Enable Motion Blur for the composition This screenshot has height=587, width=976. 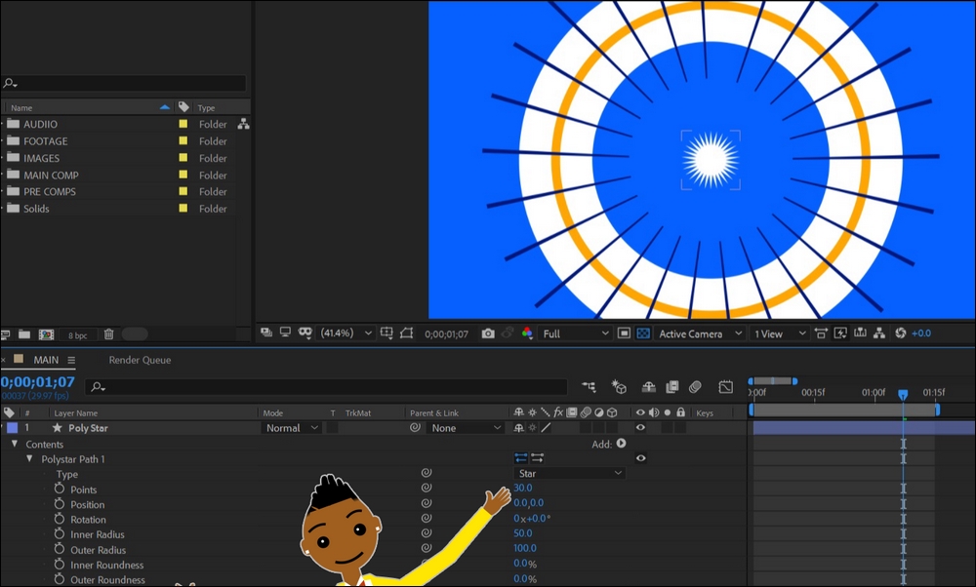pos(695,387)
